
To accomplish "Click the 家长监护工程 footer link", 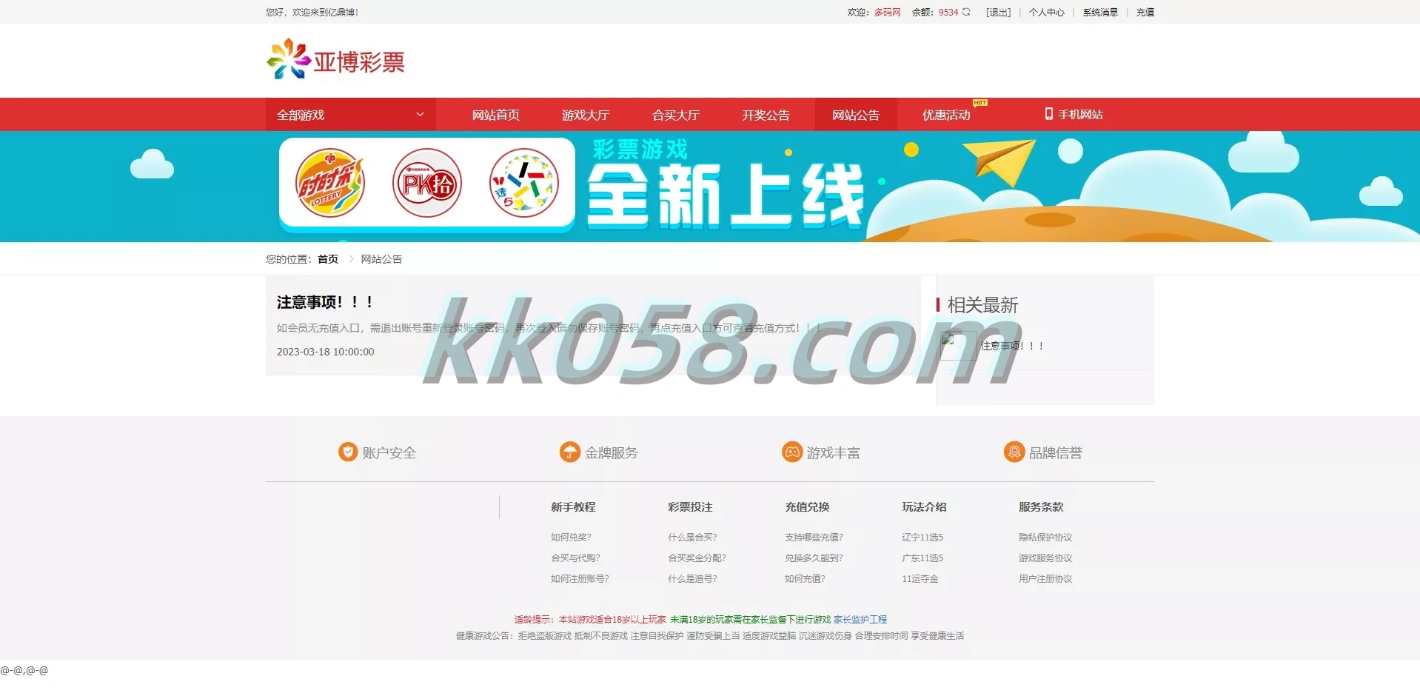I will [860, 620].
